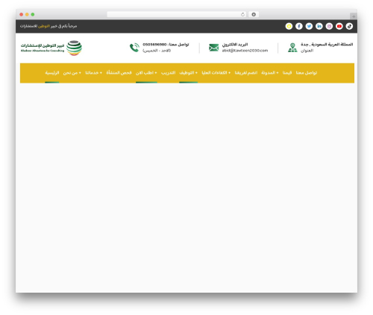This screenshot has height=315, width=373.
Task: Open the التدريب training menu item
Action: coord(168,73)
